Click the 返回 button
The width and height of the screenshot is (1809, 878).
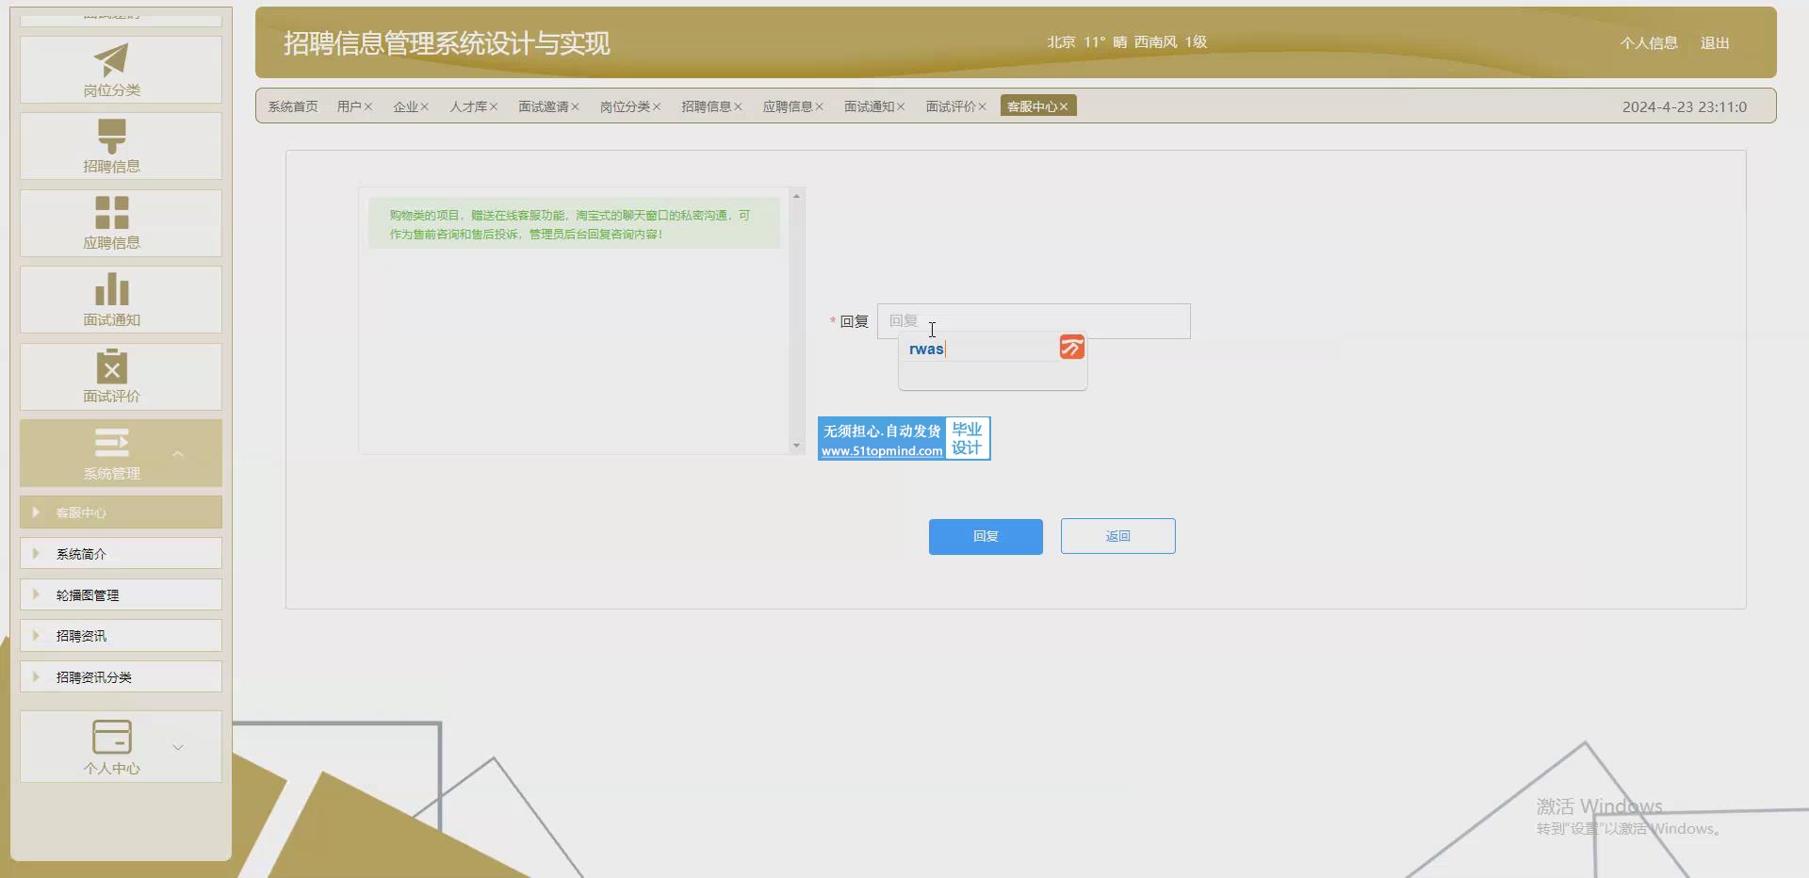point(1118,536)
